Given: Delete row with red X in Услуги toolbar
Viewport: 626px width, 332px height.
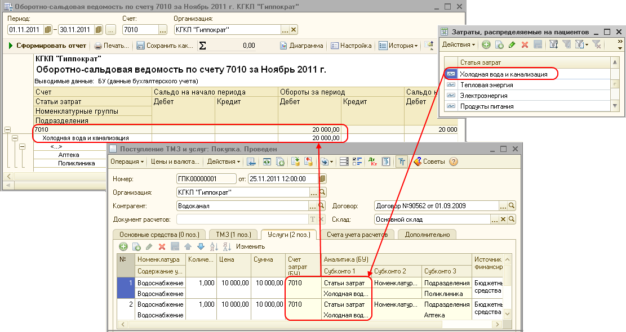Looking at the screenshot, I should [x=162, y=246].
